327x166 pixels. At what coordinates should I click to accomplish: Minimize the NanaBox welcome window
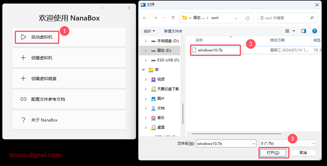pos(102,8)
